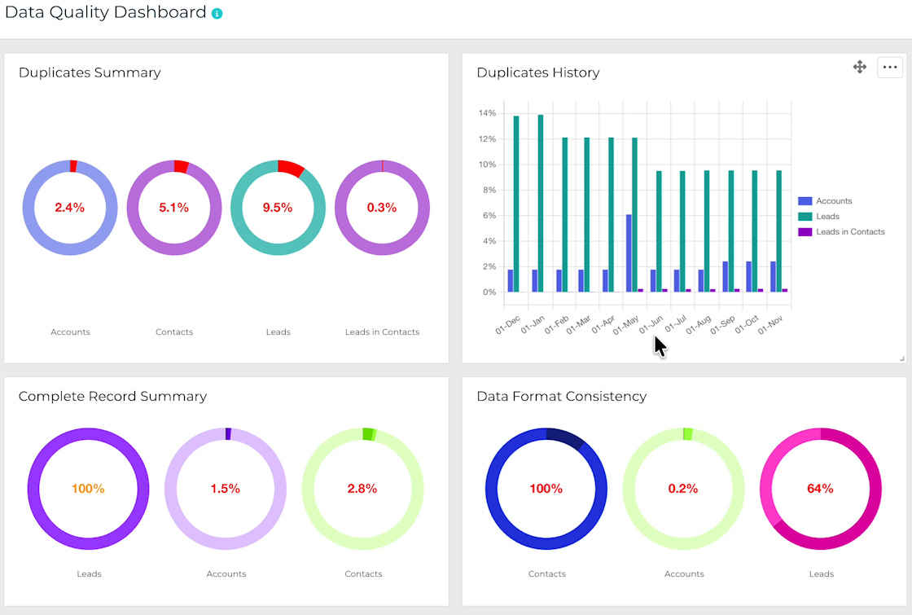Click the 01-May Accounts bar in the history chart
This screenshot has height=615, width=912.
point(629,253)
